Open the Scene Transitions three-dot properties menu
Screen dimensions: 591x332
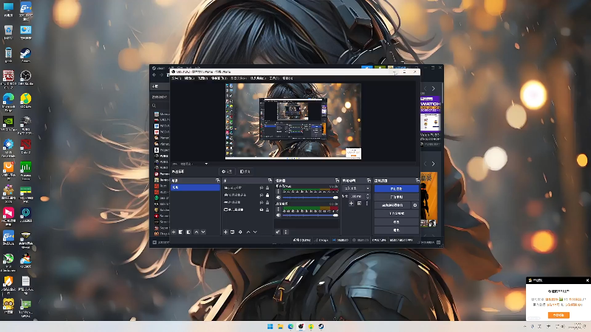coord(366,204)
